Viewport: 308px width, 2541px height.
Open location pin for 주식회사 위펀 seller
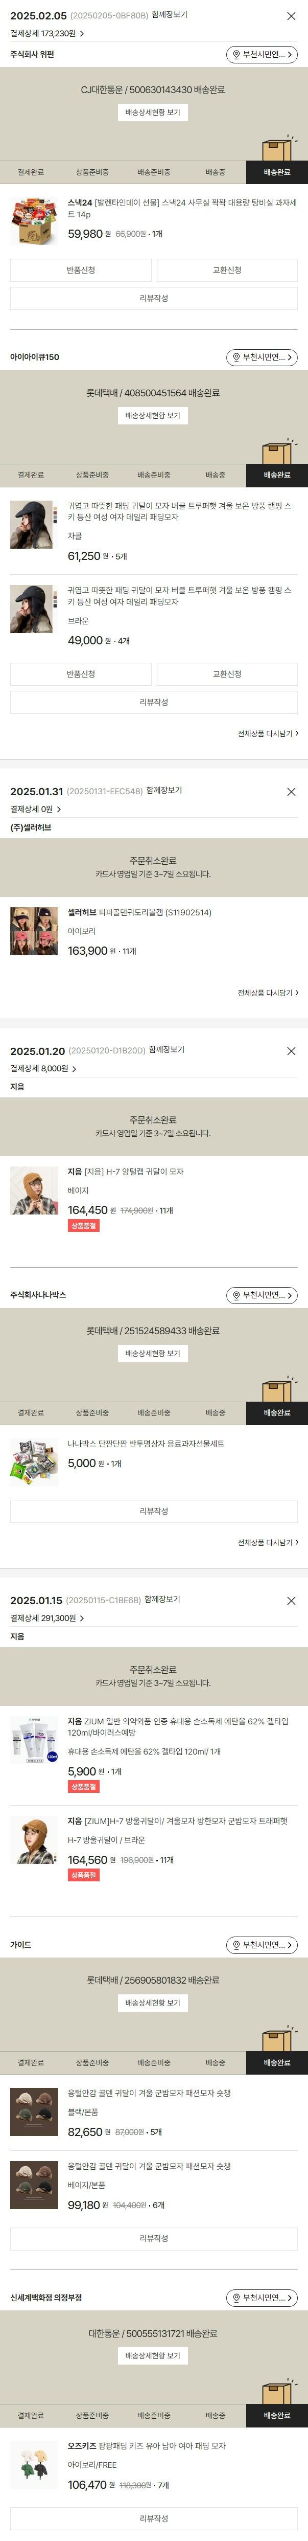pos(262,55)
